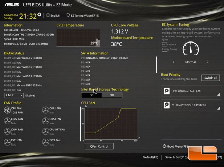Select P1: KINGSTON SH103S3120G boot entry
This screenshot has height=167, width=224.
click(191, 105)
